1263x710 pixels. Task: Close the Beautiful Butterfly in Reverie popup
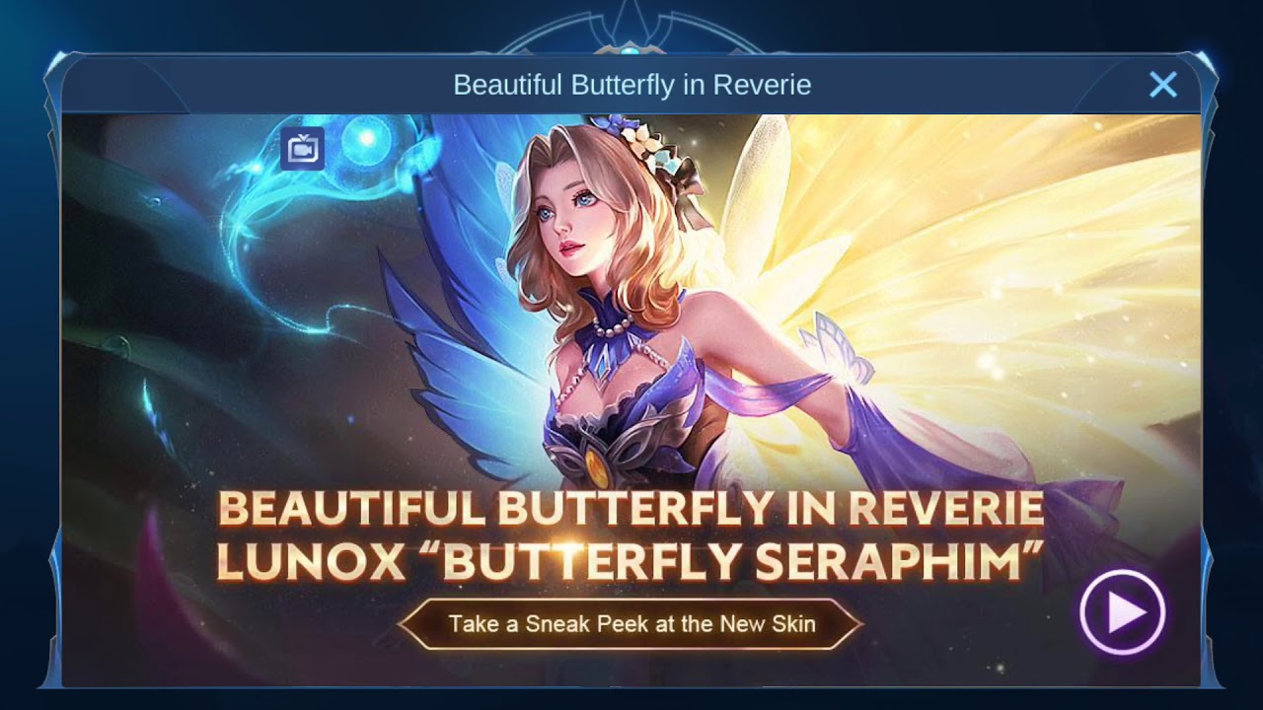(1163, 85)
